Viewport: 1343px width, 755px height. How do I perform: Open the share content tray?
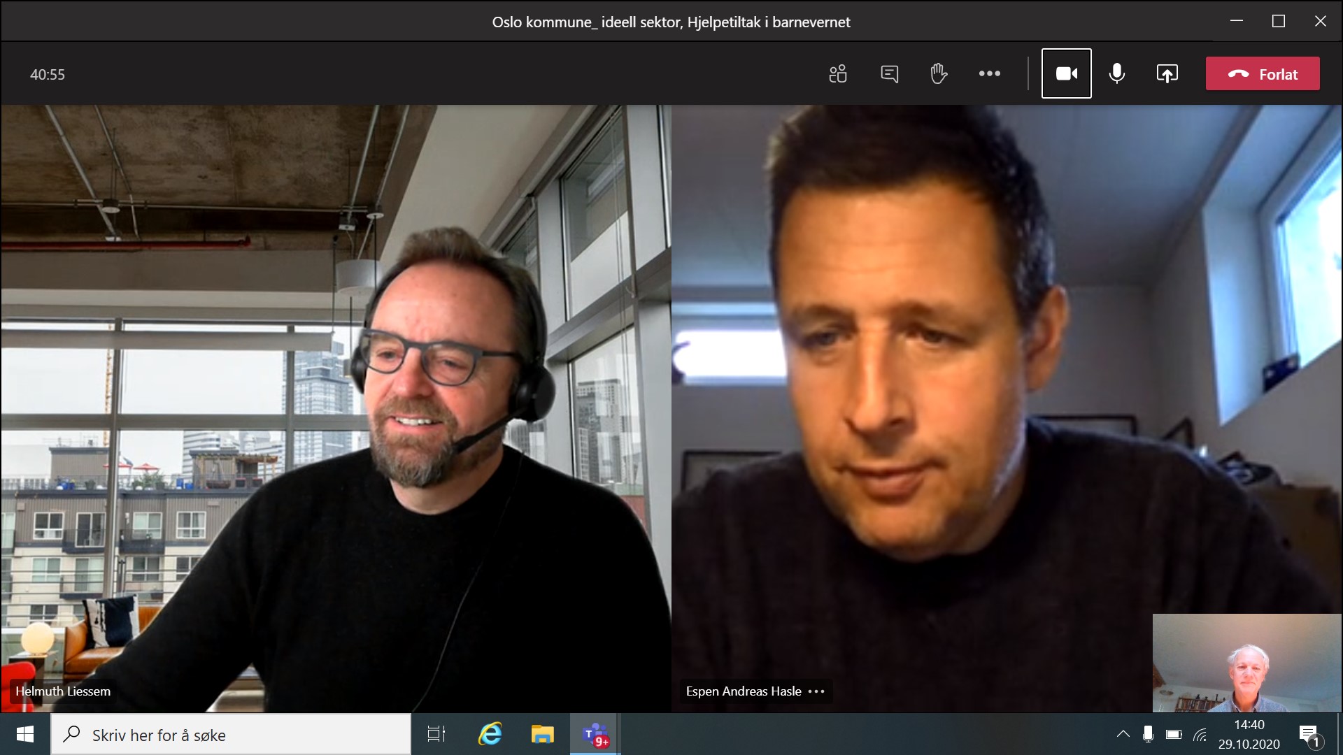(1167, 73)
